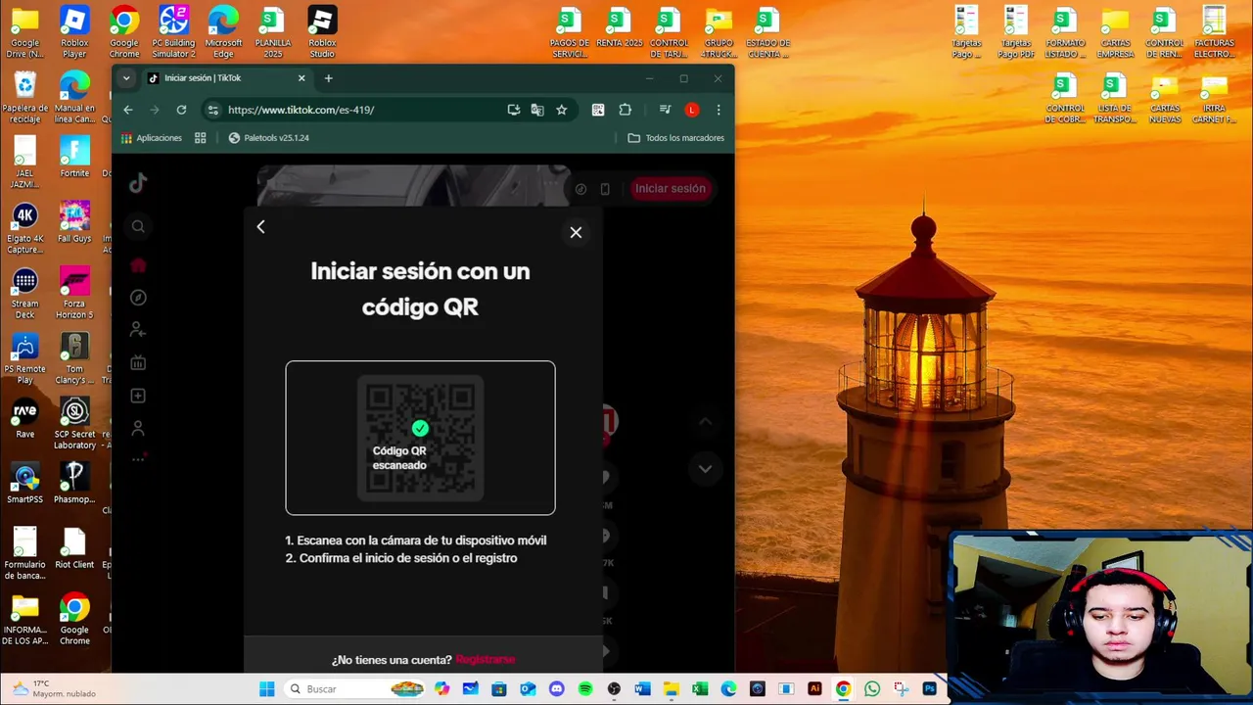Open Photoshop from the taskbar

929,689
